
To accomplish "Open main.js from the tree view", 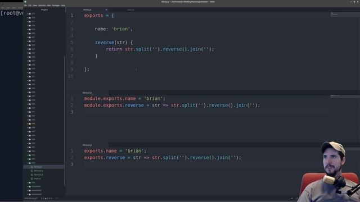I will (x=37, y=178).
